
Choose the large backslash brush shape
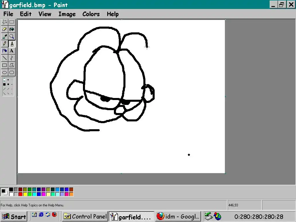coord(4,93)
